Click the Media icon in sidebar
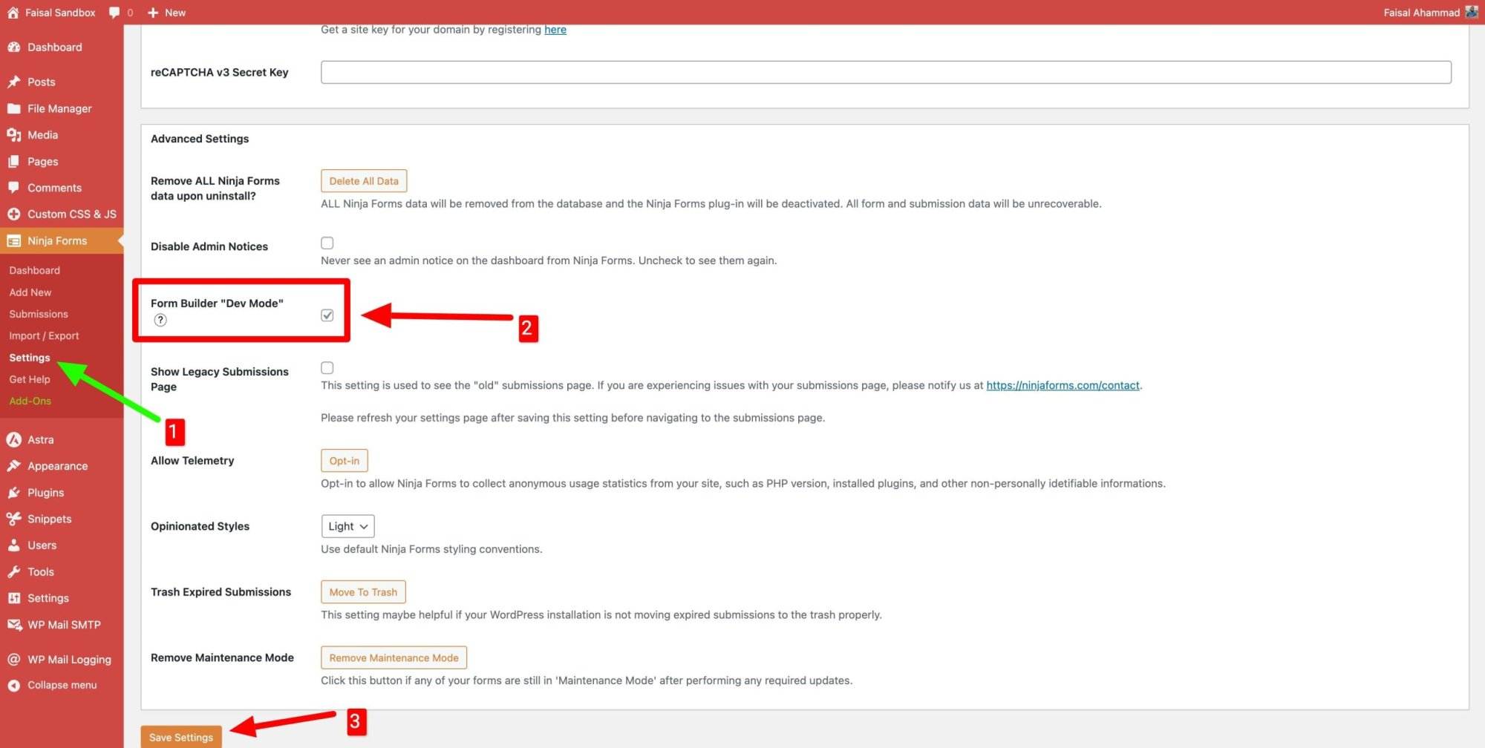The height and width of the screenshot is (748, 1485). point(13,135)
